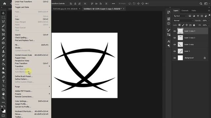Expand the Opacity slider arrow
This screenshot has height=118, width=211.
[x=209, y=21]
